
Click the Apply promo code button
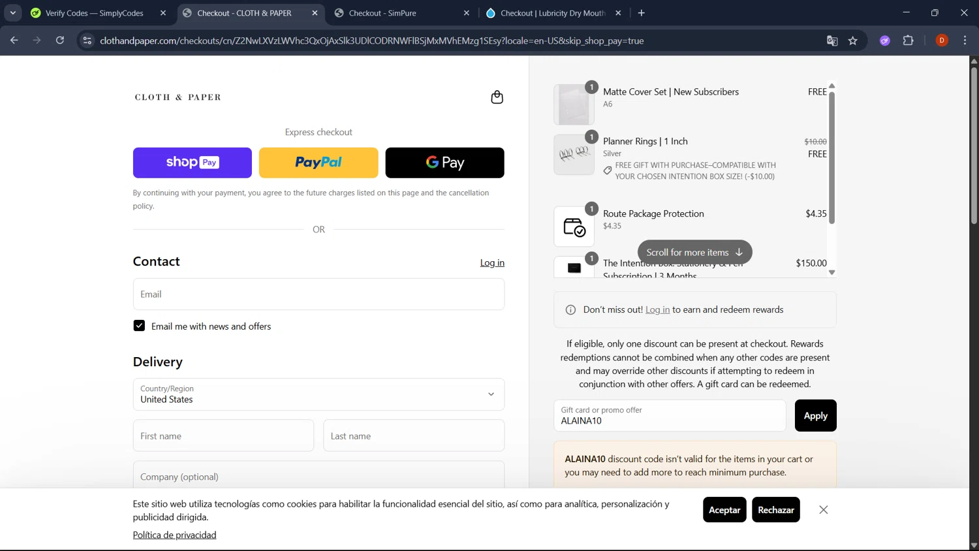[x=815, y=416]
